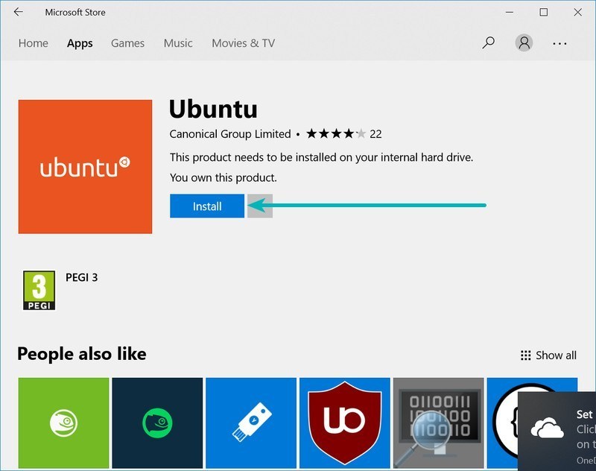This screenshot has height=471, width=596.
Task: Open the green openSUSE Leap app tile
Action: click(x=63, y=423)
